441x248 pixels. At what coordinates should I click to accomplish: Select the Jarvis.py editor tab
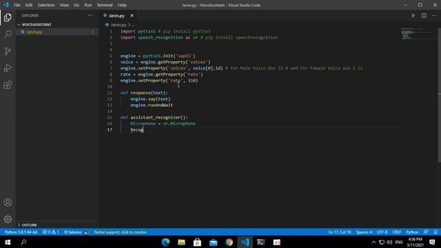click(x=116, y=16)
